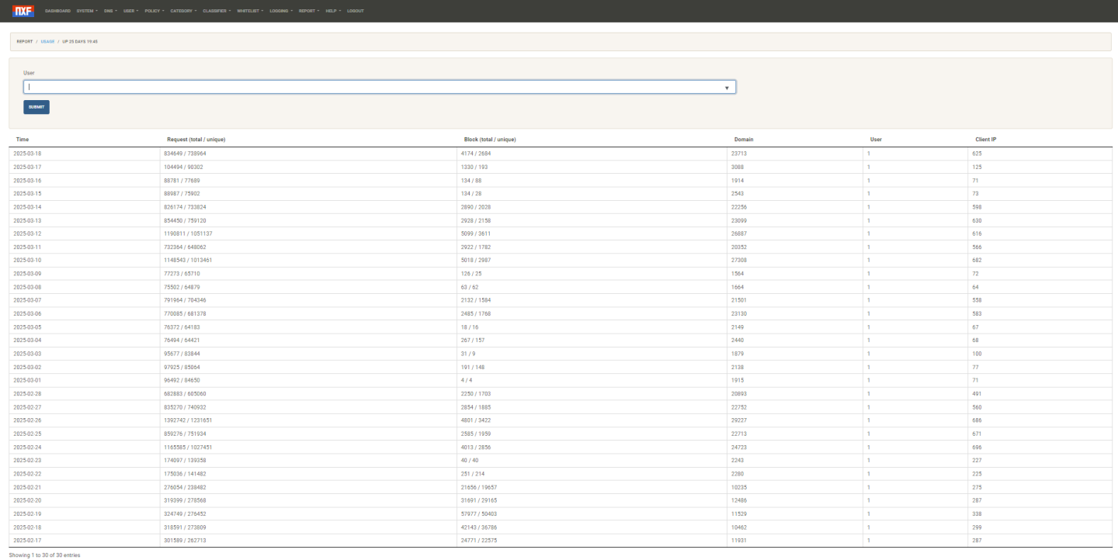Image resolution: width=1118 pixels, height=560 pixels.
Task: Click the NXF logo icon
Action: pyautogui.click(x=23, y=11)
